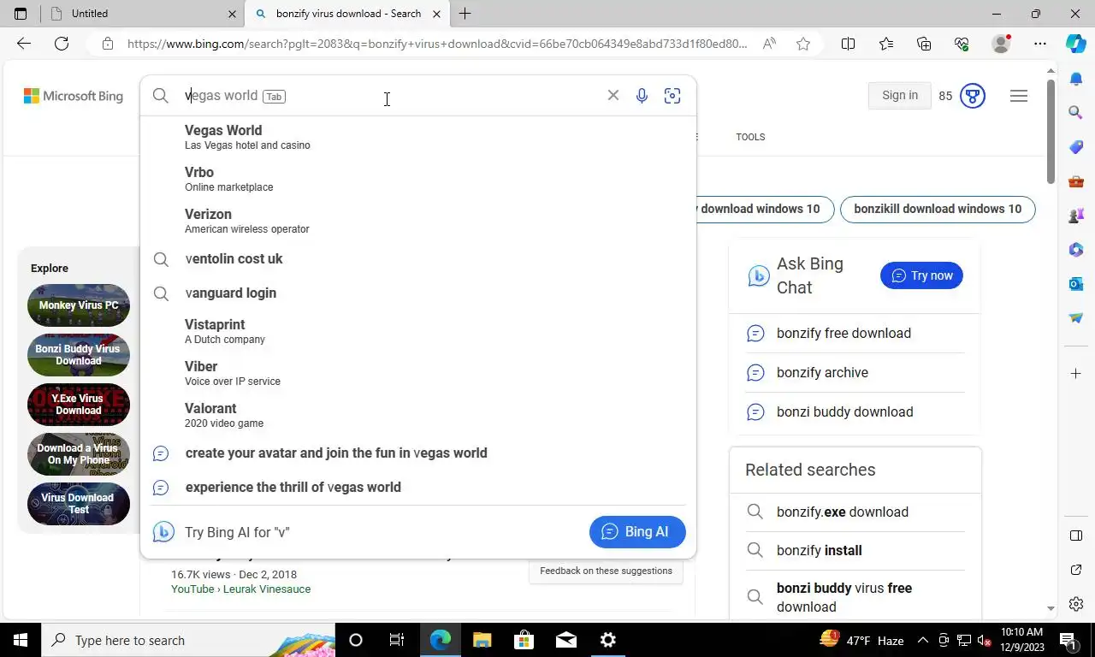The image size is (1095, 657).
Task: Click the Sign in button
Action: (x=900, y=96)
